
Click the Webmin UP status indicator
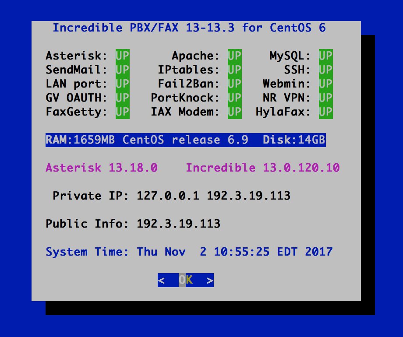(x=325, y=84)
